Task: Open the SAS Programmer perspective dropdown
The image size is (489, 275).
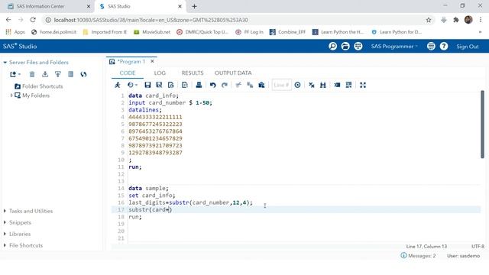Action: [394, 46]
